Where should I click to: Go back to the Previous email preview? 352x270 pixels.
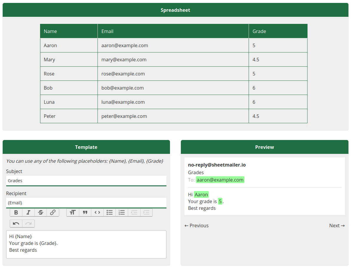196,225
